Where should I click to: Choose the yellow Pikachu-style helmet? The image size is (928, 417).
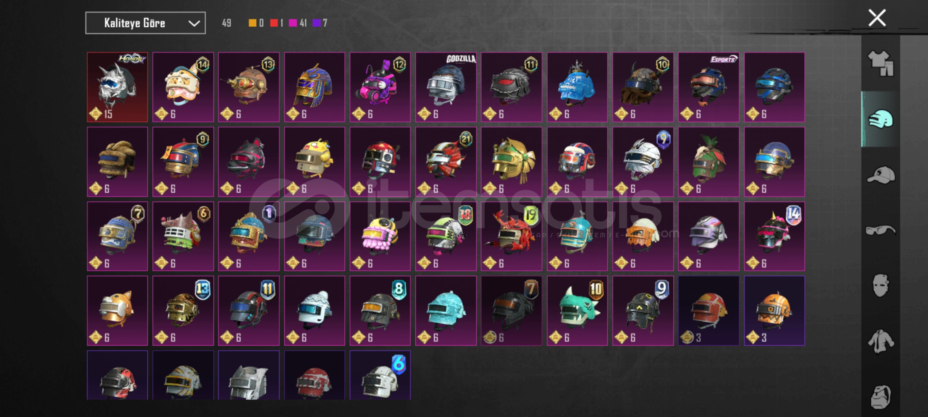[315, 162]
